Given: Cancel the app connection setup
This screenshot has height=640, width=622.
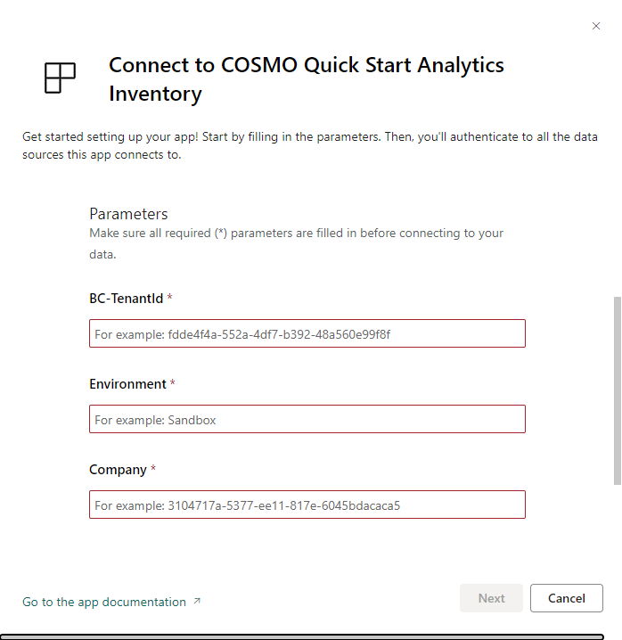Looking at the screenshot, I should click(566, 598).
